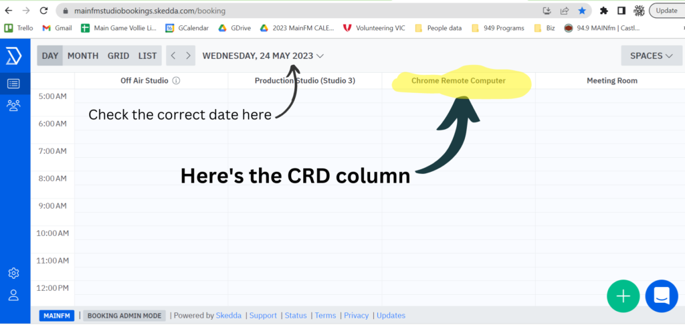Screen dimensions: 685x325
Task: Toggle Booking Admin Mode button
Action: pos(124,316)
